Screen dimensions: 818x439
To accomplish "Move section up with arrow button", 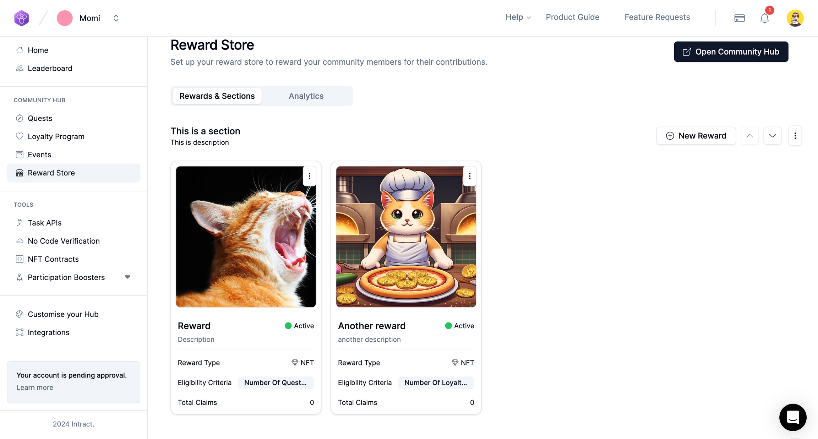I will click(750, 136).
